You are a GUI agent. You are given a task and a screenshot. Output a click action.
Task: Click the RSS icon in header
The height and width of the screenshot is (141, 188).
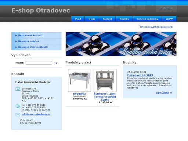click(172, 8)
